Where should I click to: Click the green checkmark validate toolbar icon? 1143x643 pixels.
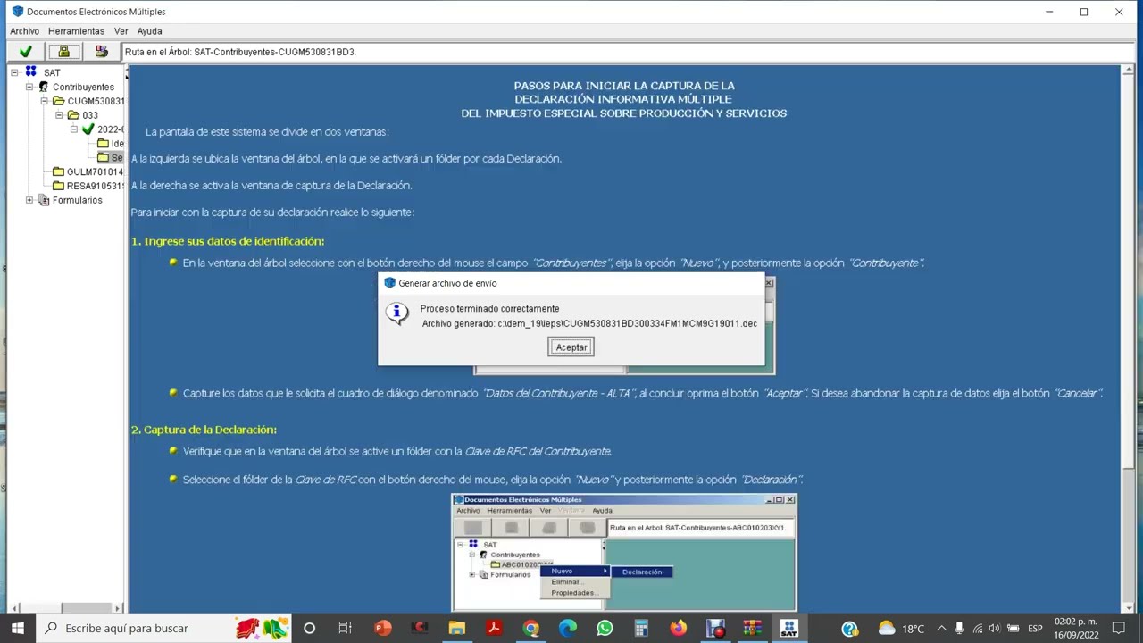(26, 52)
